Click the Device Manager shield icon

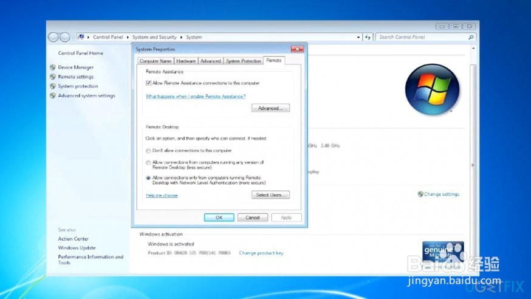coord(53,67)
